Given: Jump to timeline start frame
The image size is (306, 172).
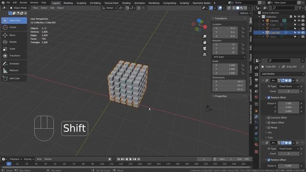Looking at the screenshot, I should pyautogui.click(x=119, y=159).
